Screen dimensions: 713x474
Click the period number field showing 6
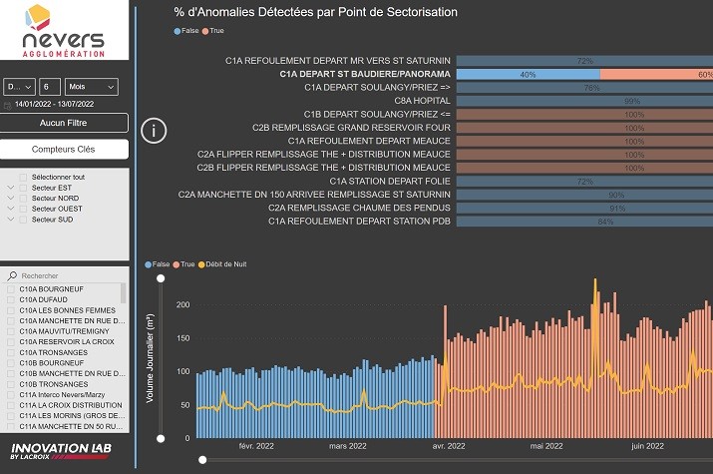point(50,87)
